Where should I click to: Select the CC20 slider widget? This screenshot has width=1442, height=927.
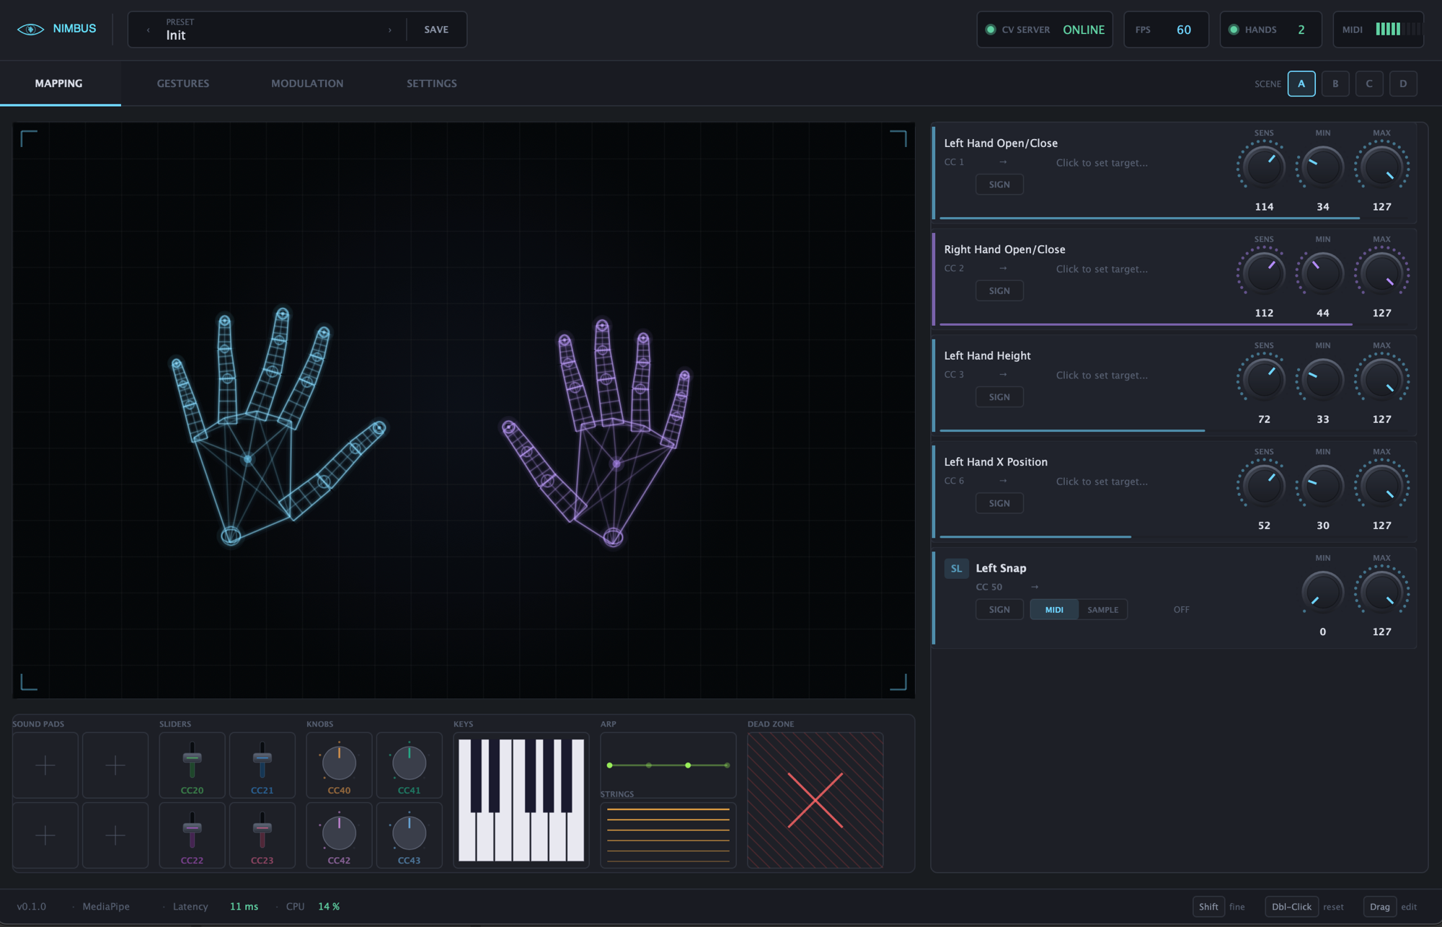[x=192, y=765]
